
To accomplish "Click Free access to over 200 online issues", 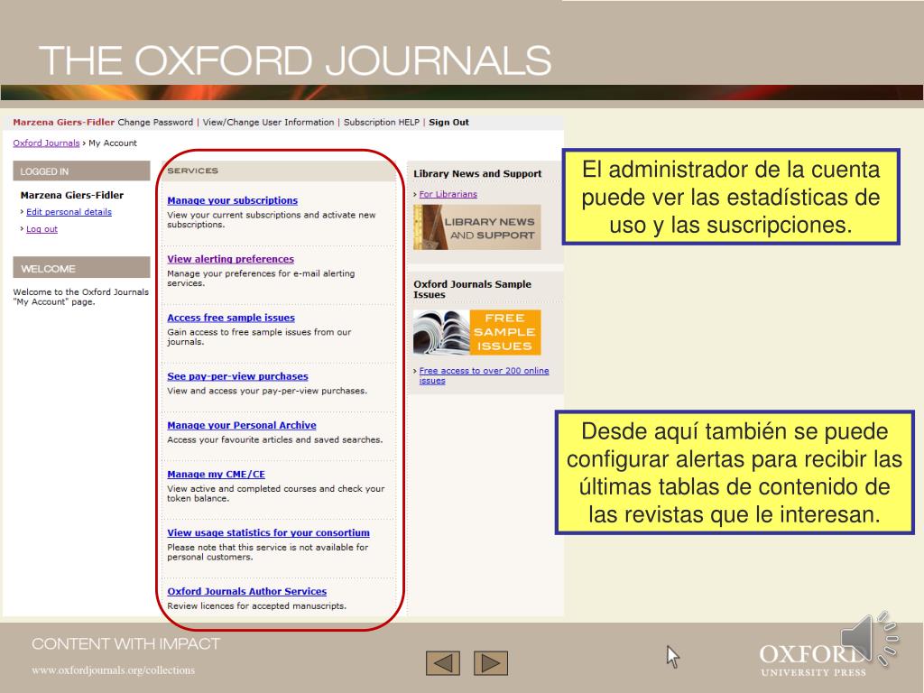I will [484, 375].
